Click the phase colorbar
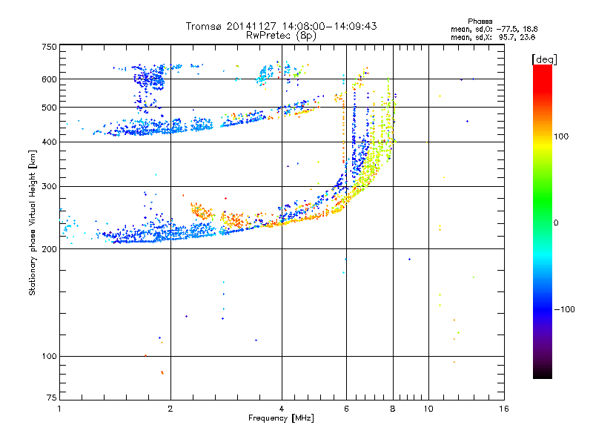This screenshot has height=445, width=593. [x=543, y=222]
